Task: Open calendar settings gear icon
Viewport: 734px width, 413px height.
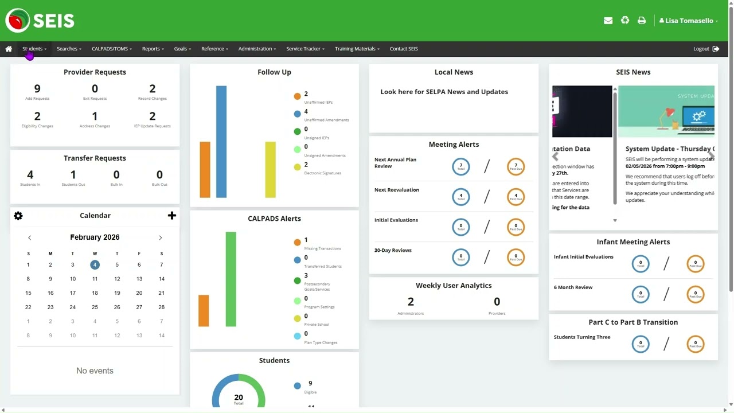Action: point(18,216)
